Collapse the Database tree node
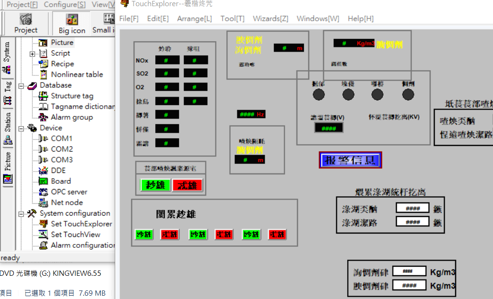The width and height of the screenshot is (493, 299). pos(21,86)
